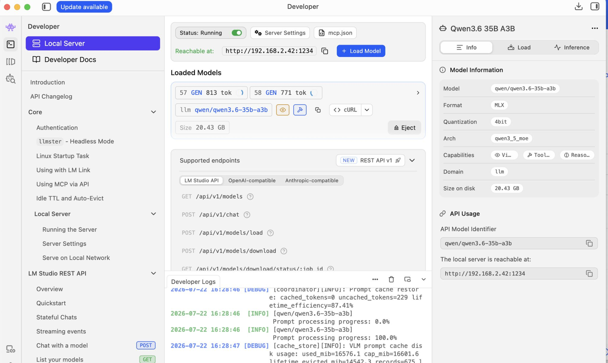Image resolution: width=608 pixels, height=363 pixels.
Task: Switch to the LM Studio API tab
Action: coord(201,181)
